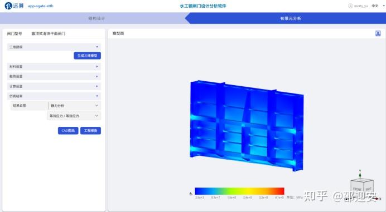Image resolution: width=386 pixels, height=212 pixels.
Task: Open the 静力分析 dropdown
Action: pos(74,106)
